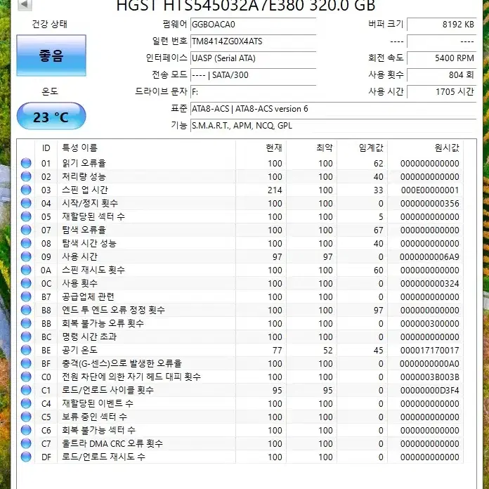Click the status orb for C7 울트라 DMA CRC
The width and height of the screenshot is (489, 489).
pos(26,443)
